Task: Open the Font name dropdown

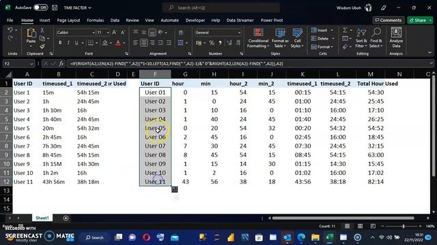Action: [94, 33]
